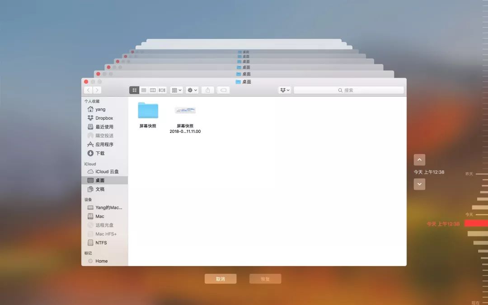Click the search field
The width and height of the screenshot is (488, 305).
point(349,90)
